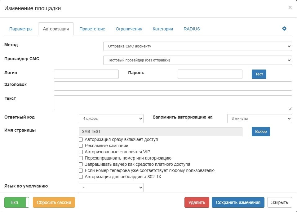Click Сохранить изменения button
297x212 pixels.
click(x=238, y=202)
